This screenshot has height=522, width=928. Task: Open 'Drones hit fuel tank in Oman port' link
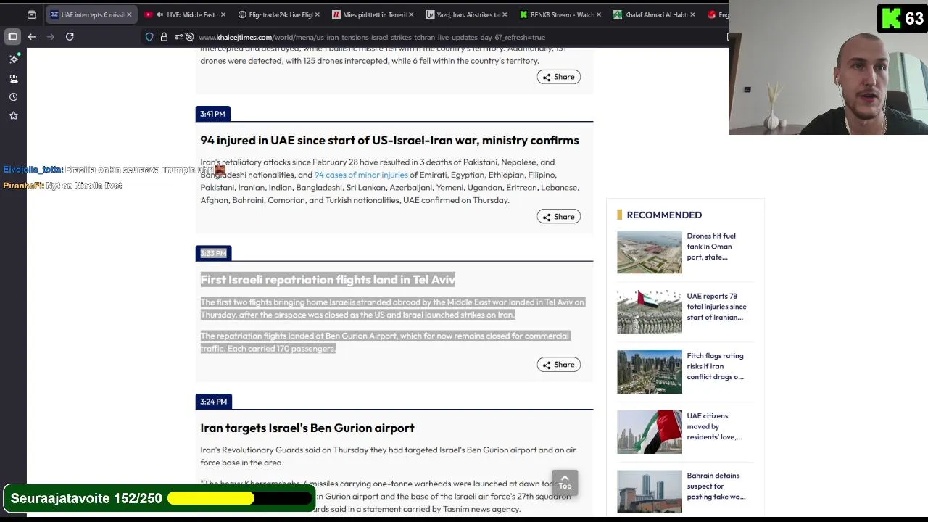point(711,246)
